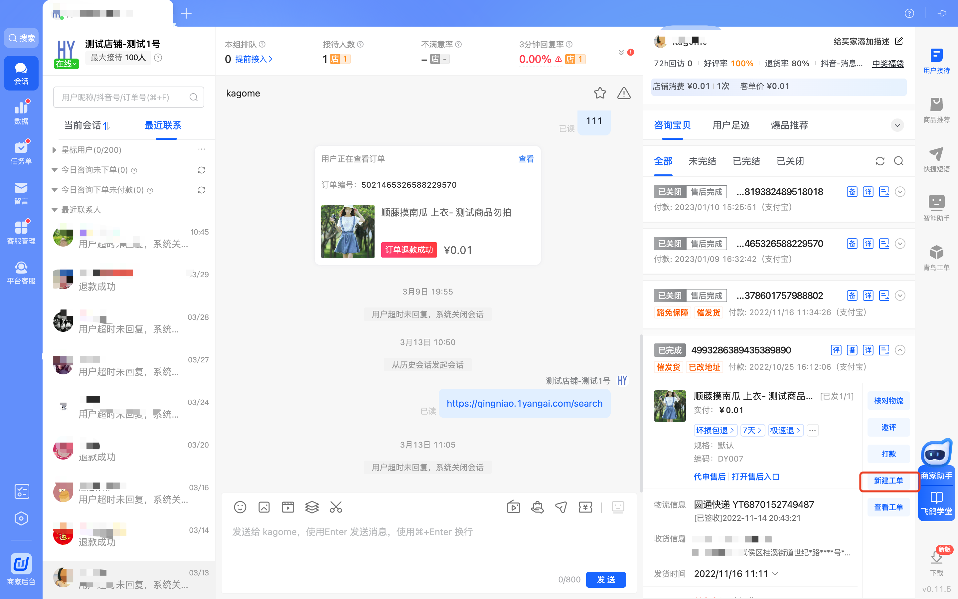
Task: Open the 平台客服 platform support icon
Action: click(21, 273)
